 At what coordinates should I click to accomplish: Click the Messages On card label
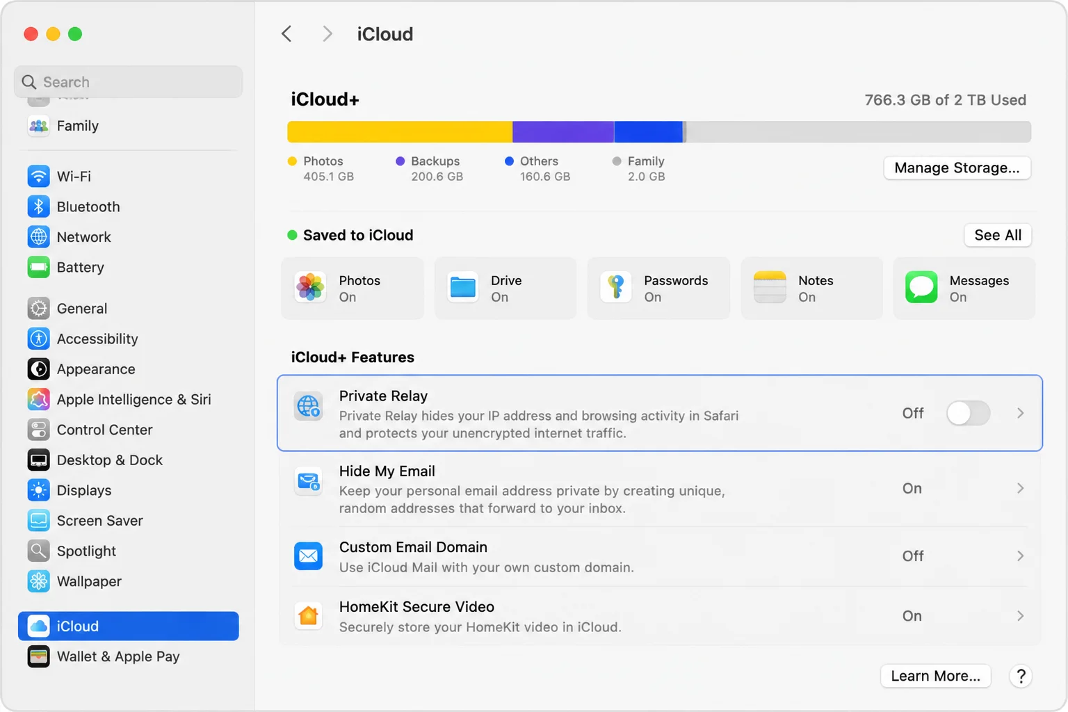[x=979, y=289]
